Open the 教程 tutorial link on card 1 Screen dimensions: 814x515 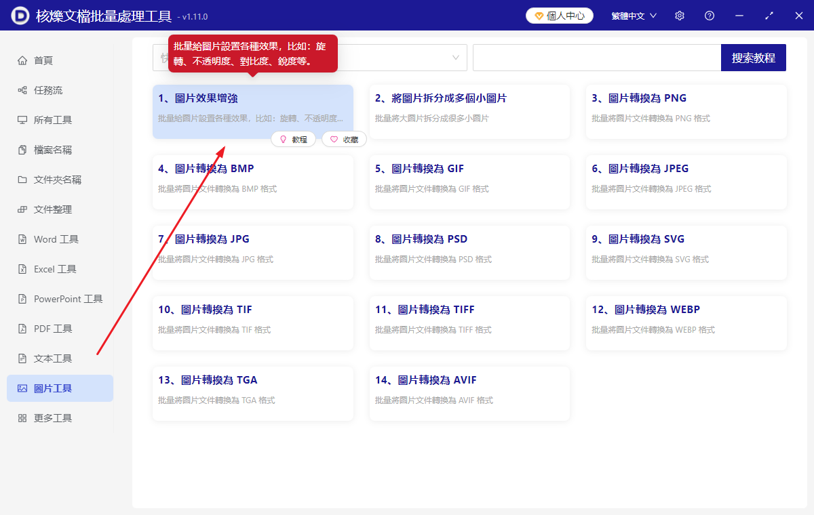tap(293, 139)
